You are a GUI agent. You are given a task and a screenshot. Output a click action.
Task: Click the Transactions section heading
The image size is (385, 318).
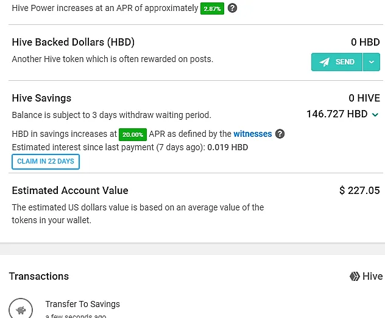click(x=39, y=277)
